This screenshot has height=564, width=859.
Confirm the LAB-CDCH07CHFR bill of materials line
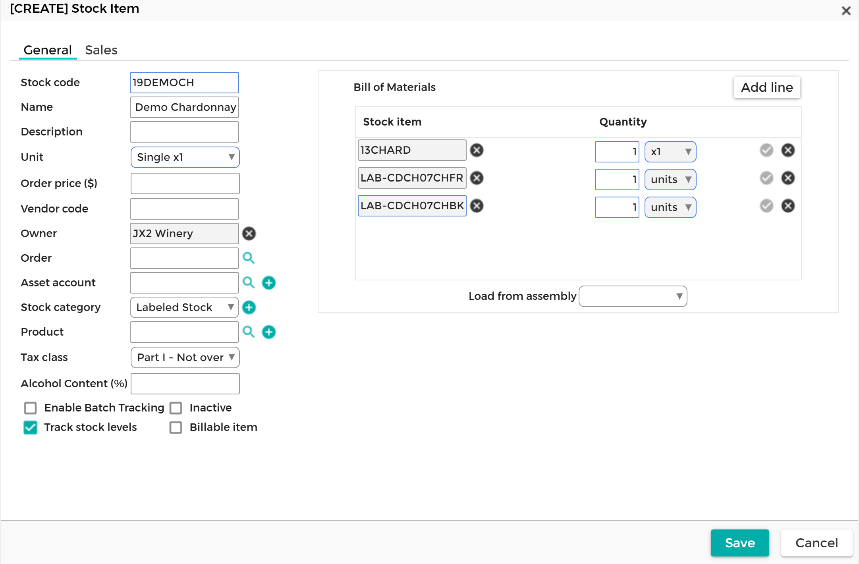click(766, 178)
